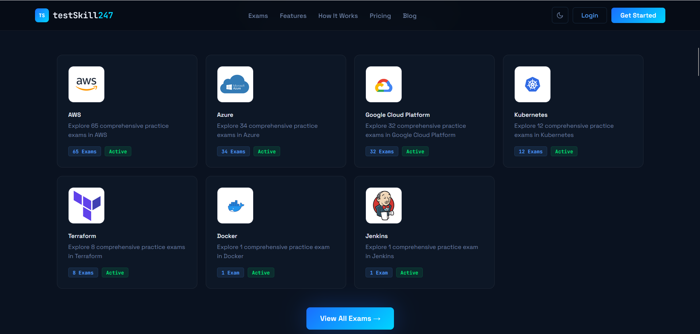
Task: Click the Active badge on Docker card
Action: [260, 272]
